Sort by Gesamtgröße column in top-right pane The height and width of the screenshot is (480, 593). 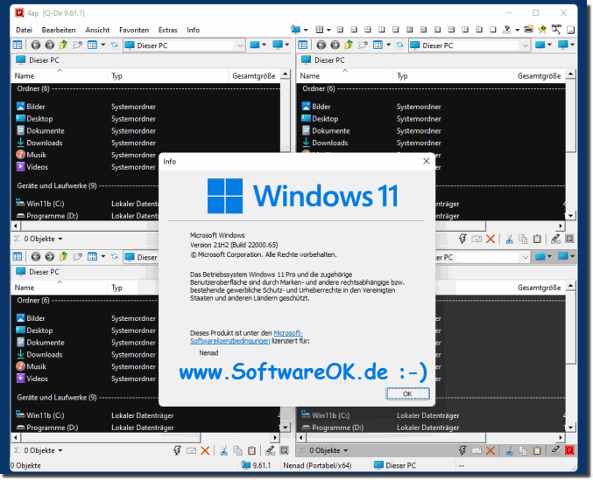point(540,76)
